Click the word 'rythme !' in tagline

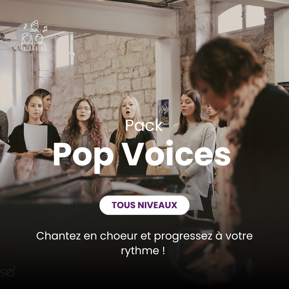point(143,251)
